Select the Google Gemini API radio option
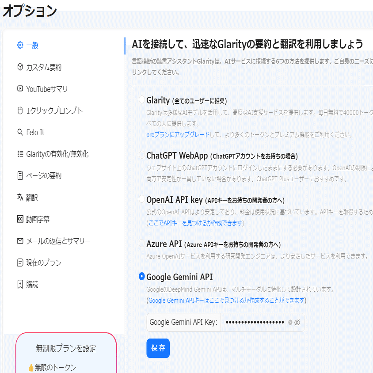 142,276
